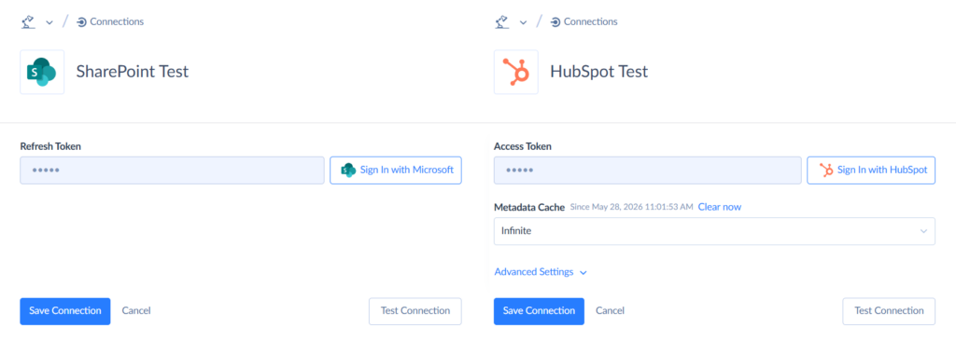Click Sign In with HubSpot button
The height and width of the screenshot is (355, 956).
click(x=871, y=170)
